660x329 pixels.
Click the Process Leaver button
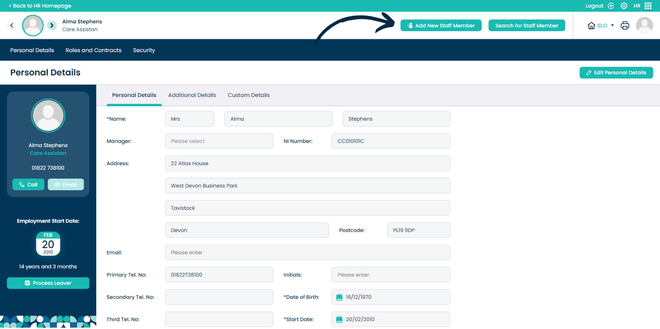pos(48,283)
